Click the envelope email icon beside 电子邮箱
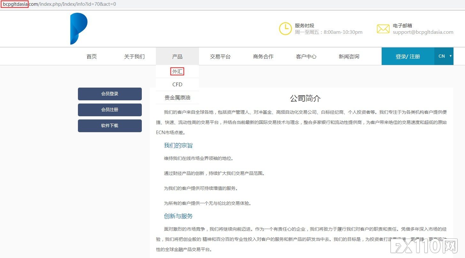 [383, 29]
